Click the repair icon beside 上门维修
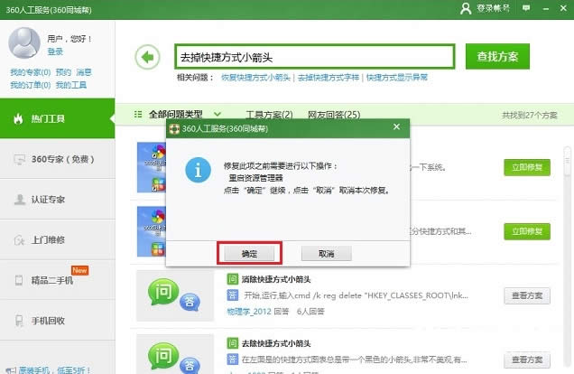The width and height of the screenshot is (574, 374). 19,240
